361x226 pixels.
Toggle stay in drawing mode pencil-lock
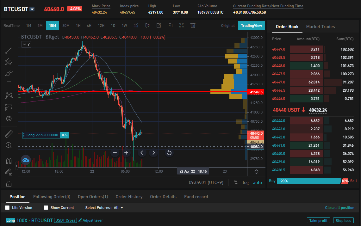(x=9, y=172)
